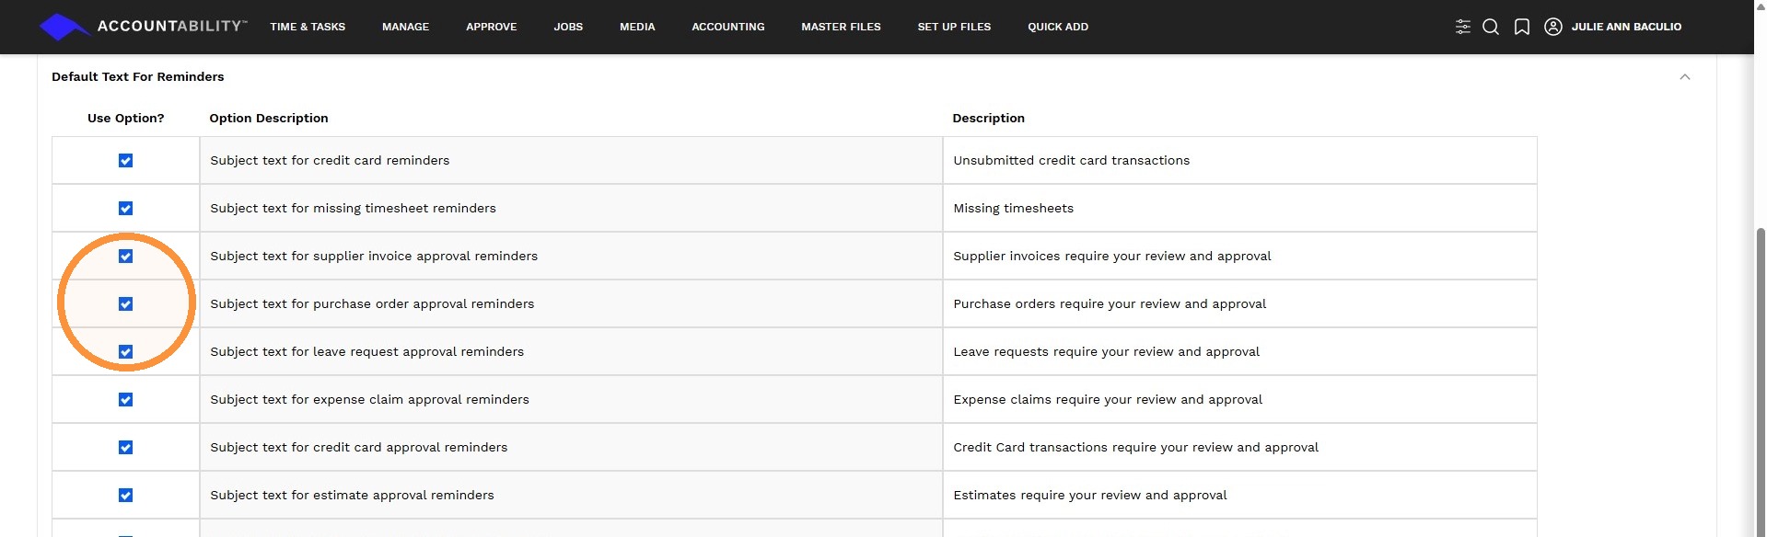Viewport: 1767px width, 537px height.
Task: Uncheck credit card reminders subject option
Action: point(126,161)
